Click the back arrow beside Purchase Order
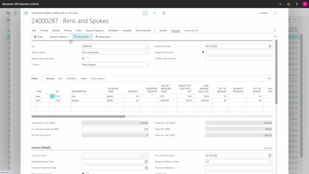309x174 pixels. 26,13
